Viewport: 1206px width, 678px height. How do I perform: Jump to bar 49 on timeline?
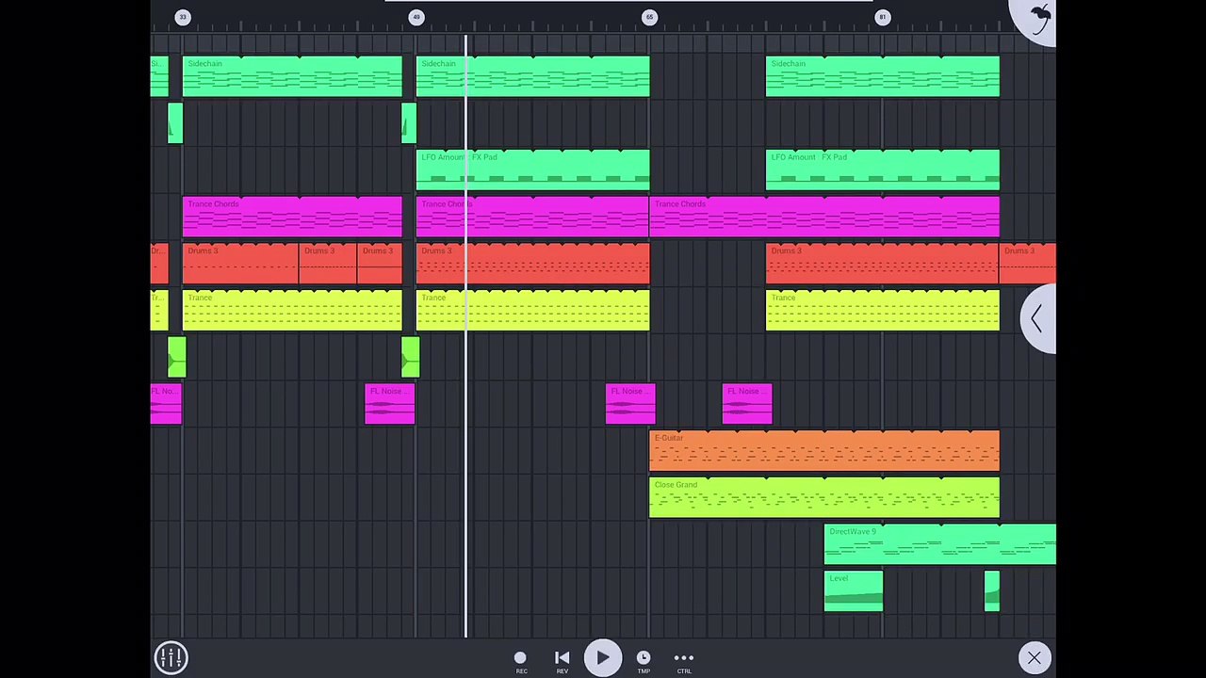pyautogui.click(x=416, y=17)
